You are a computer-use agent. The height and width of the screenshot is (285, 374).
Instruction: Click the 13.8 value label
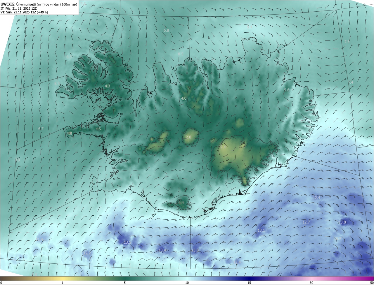(x=342, y=222)
